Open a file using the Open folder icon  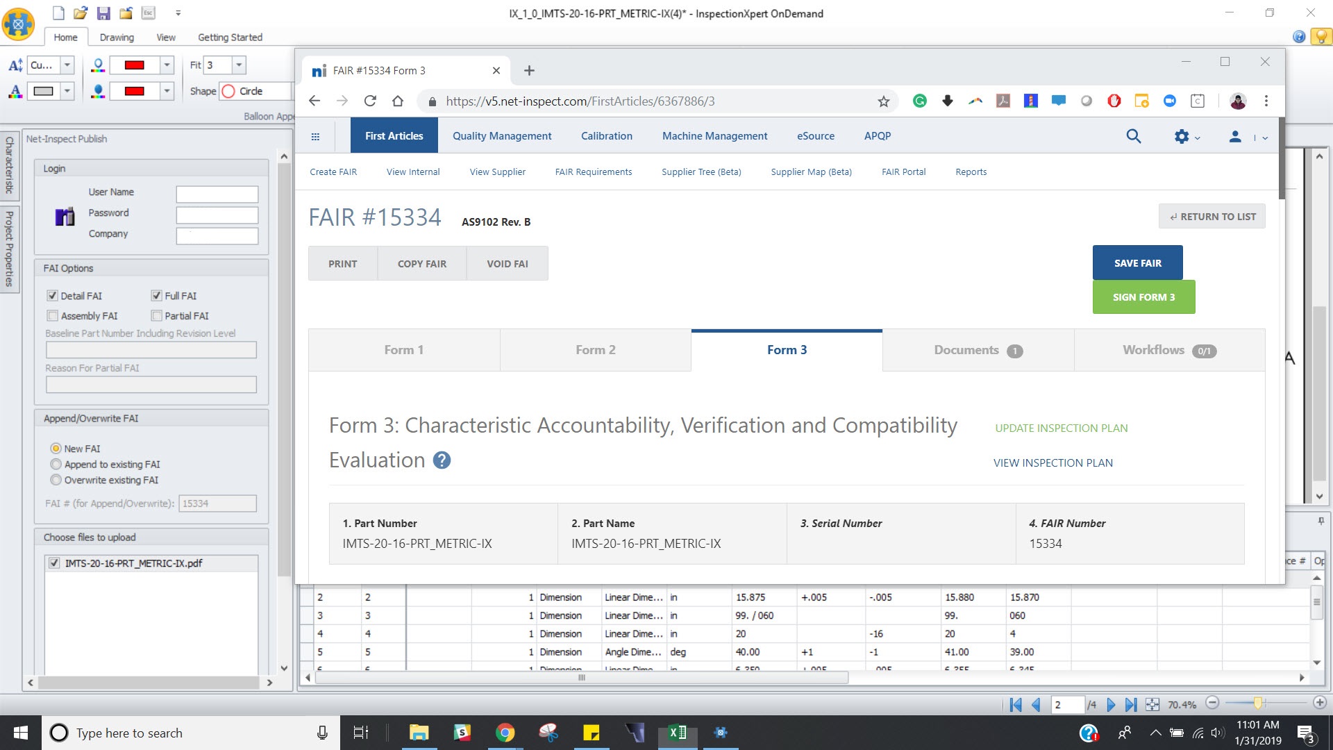80,12
